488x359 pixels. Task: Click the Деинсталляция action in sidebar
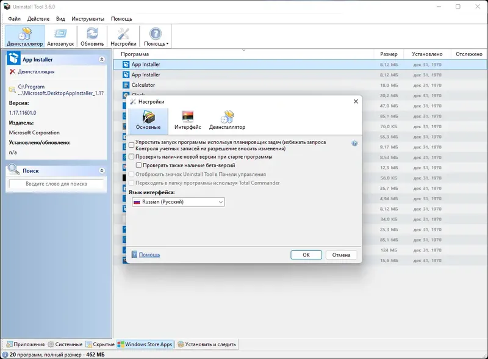tap(36, 71)
